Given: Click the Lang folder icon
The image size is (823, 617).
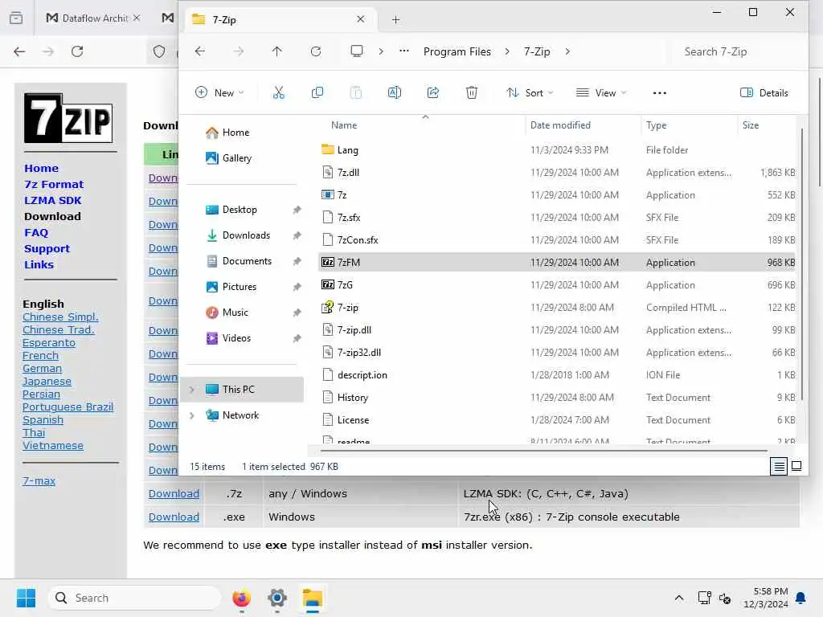Looking at the screenshot, I should click(x=328, y=149).
